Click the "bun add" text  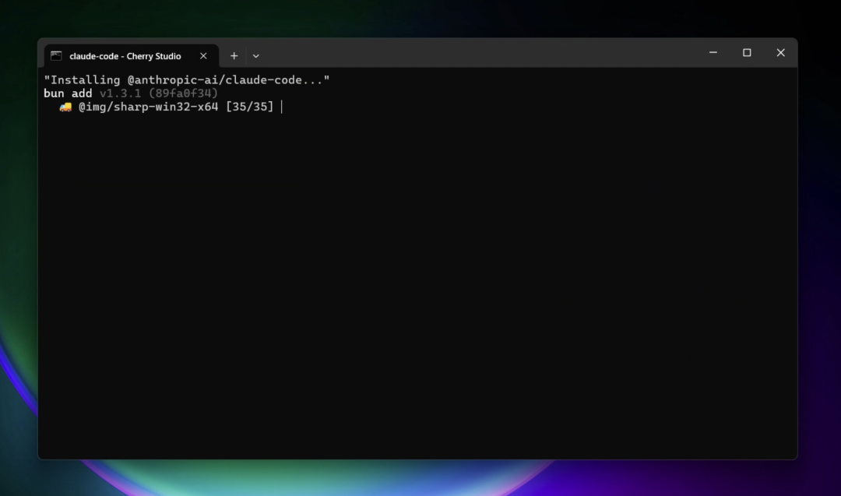tap(68, 93)
